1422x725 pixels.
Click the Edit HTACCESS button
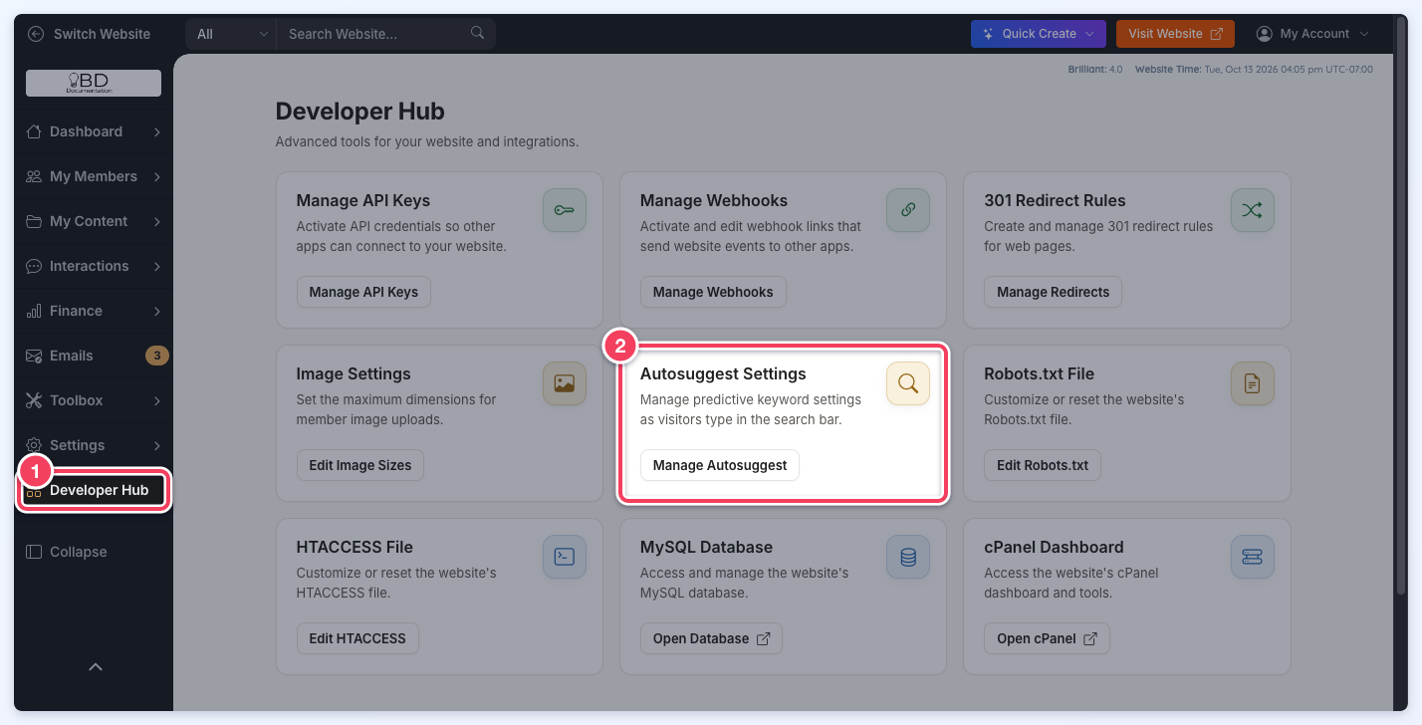click(x=357, y=638)
